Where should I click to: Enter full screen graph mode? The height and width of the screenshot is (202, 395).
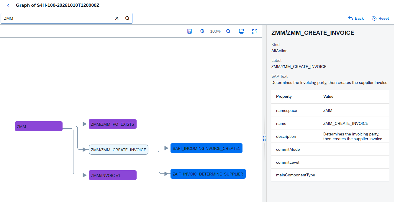pyautogui.click(x=254, y=31)
